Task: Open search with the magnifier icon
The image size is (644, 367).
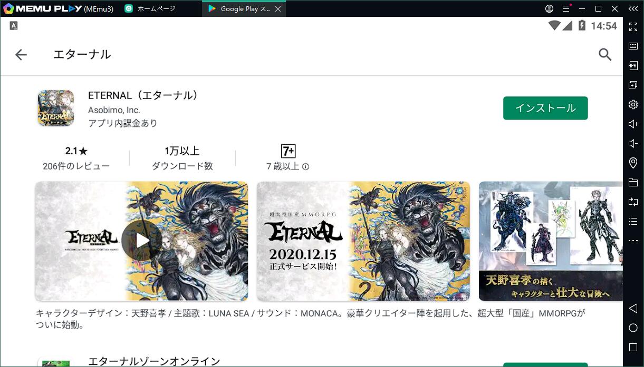Action: pyautogui.click(x=604, y=54)
